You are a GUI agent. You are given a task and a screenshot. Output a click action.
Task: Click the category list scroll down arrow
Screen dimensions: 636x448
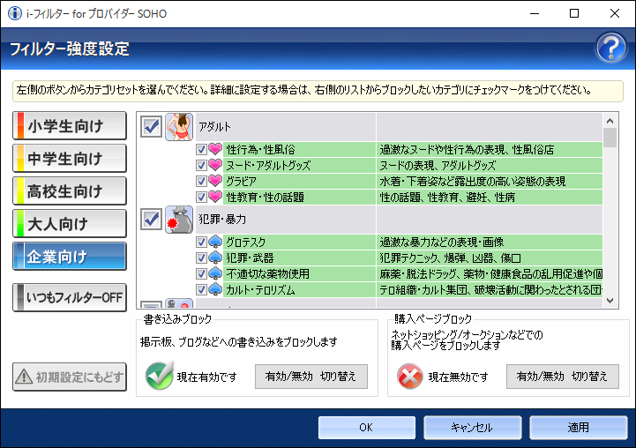click(610, 301)
